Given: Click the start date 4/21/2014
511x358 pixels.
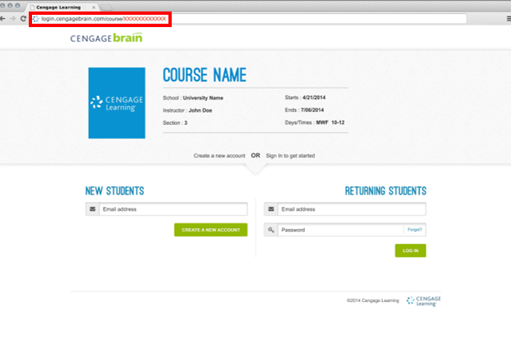Looking at the screenshot, I should (x=314, y=98).
